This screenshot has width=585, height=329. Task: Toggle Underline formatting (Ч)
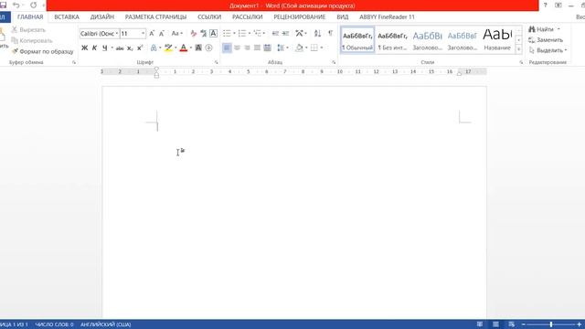[x=105, y=48]
